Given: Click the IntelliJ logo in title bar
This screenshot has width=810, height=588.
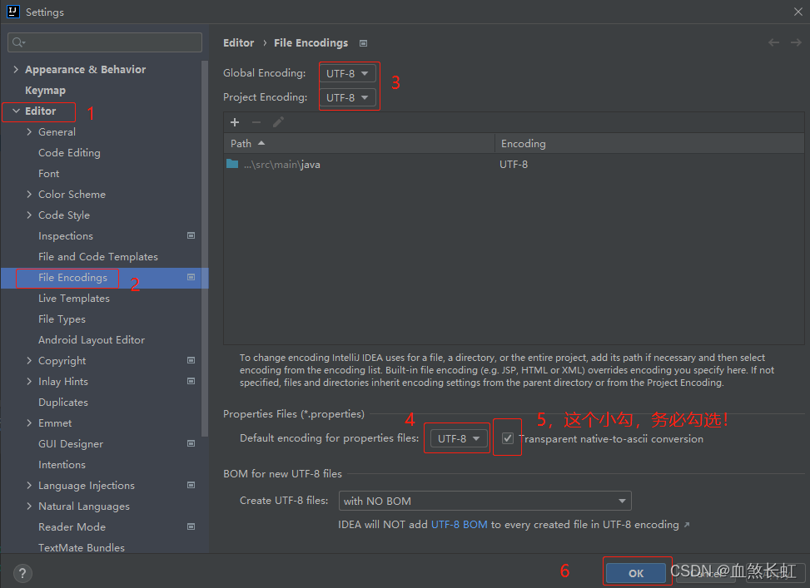Looking at the screenshot, I should (x=13, y=12).
